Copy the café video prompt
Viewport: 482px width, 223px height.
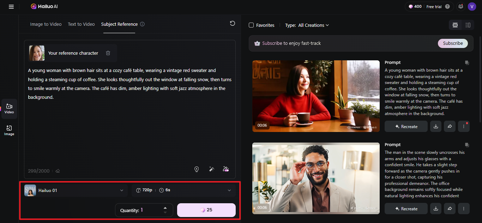pos(467,62)
